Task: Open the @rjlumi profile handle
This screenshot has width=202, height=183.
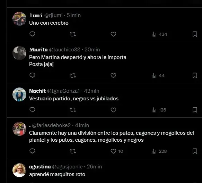Action: 53,15
